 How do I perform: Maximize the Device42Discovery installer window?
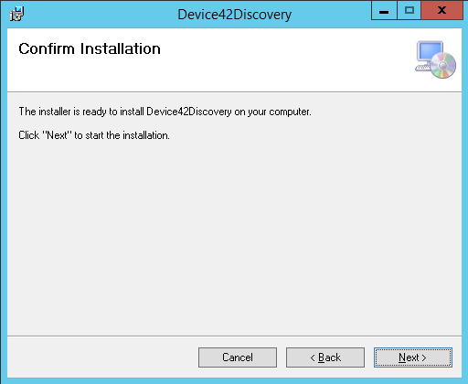(409, 11)
